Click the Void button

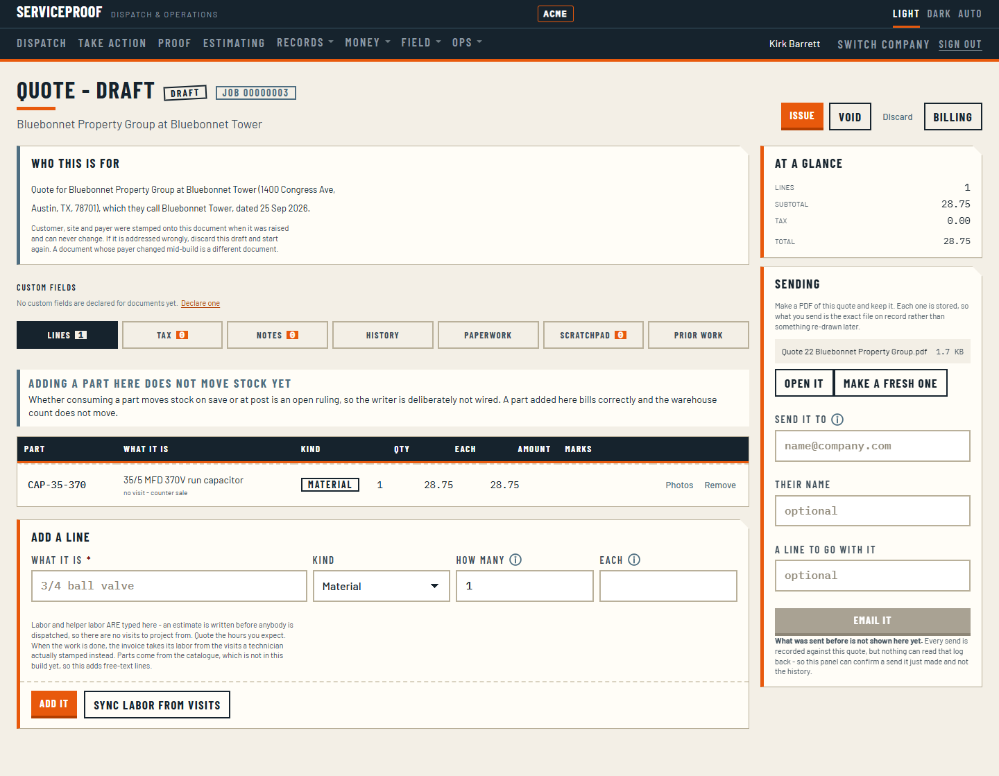tap(850, 117)
